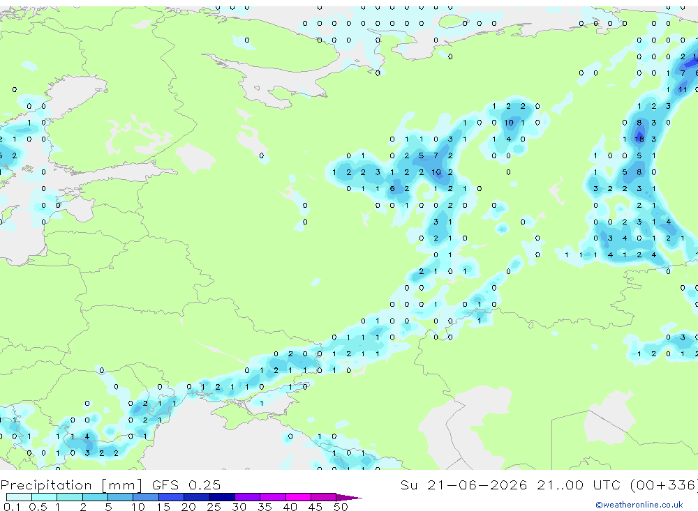This screenshot has width=698, height=511.
Task: Click the 20–25 mm dark blue swatch
Action: click(x=197, y=497)
